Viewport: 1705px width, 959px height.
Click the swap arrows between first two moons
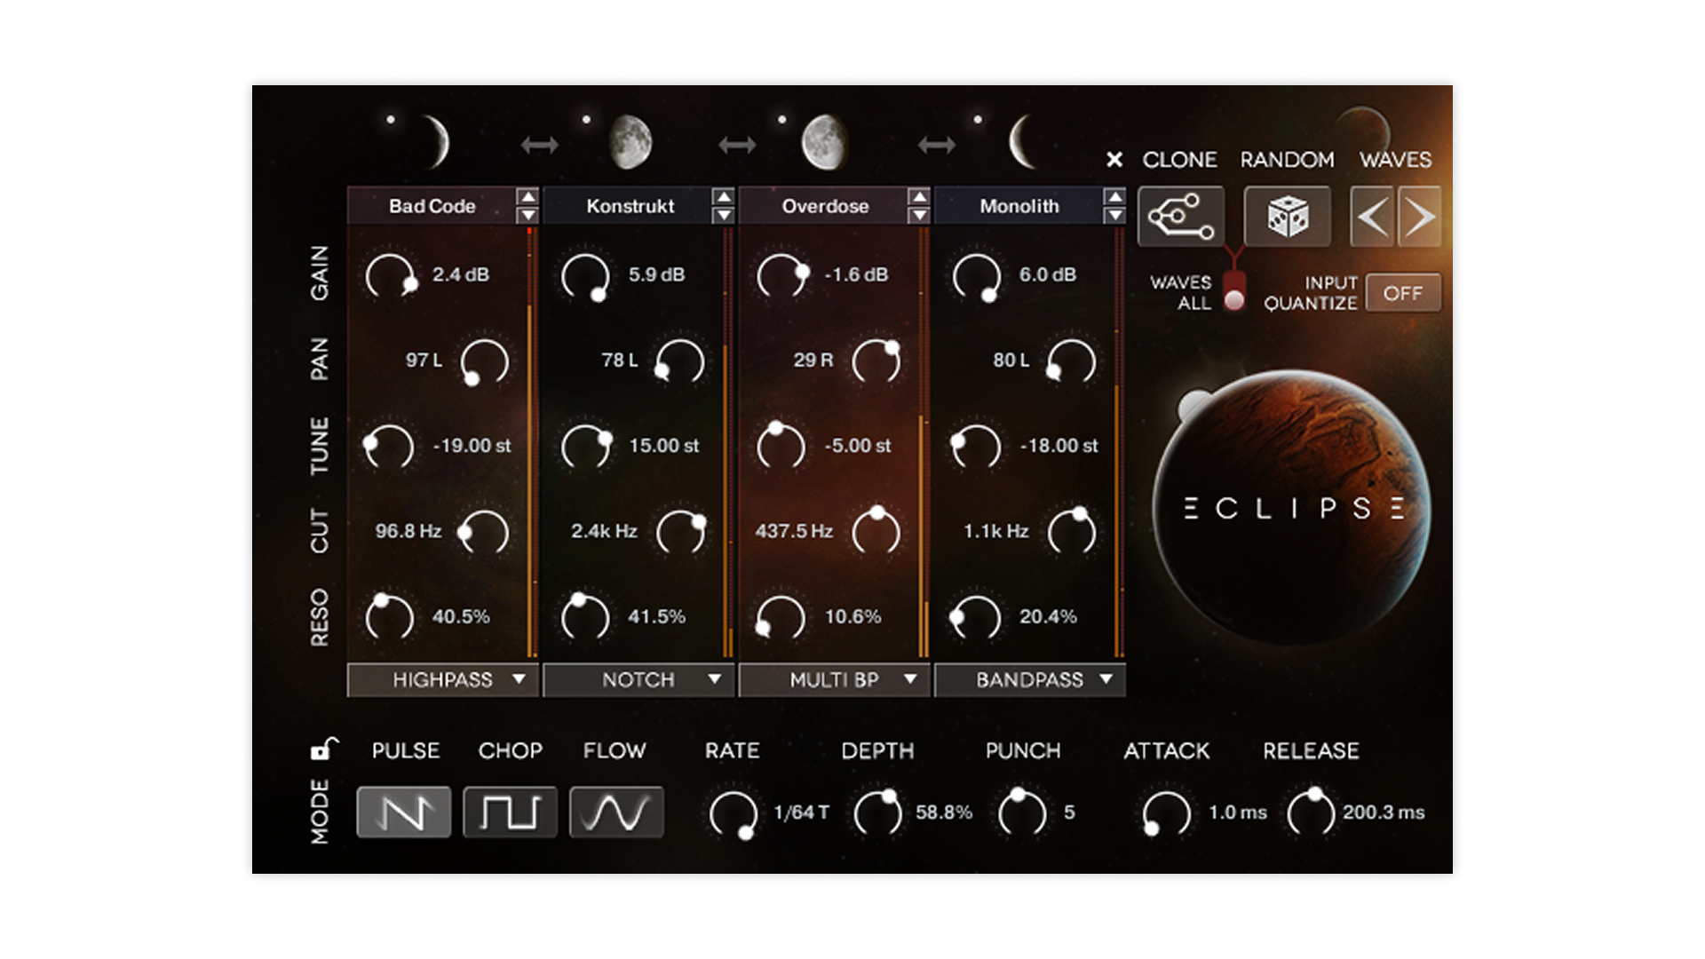click(x=540, y=144)
